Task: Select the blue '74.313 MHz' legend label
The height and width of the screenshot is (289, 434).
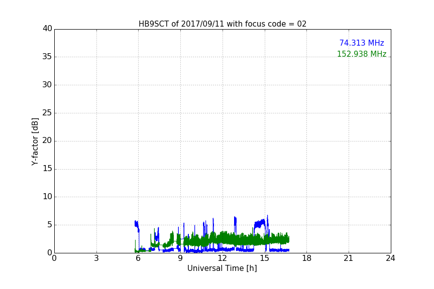Action: [x=362, y=43]
